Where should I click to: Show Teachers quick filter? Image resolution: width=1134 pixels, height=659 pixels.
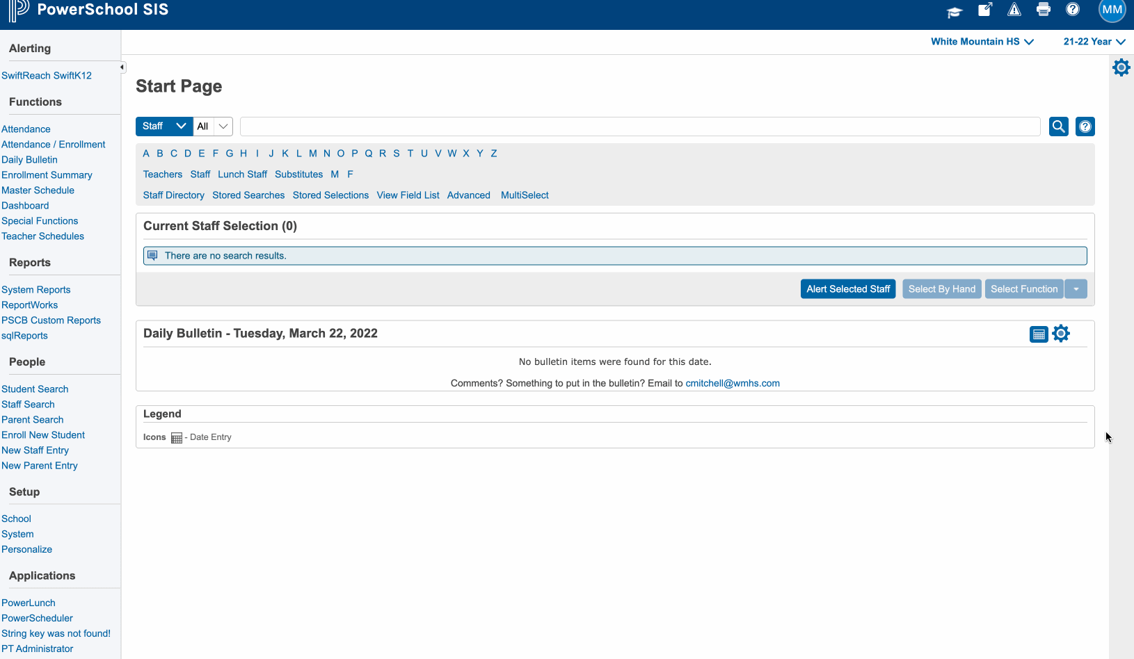pyautogui.click(x=163, y=174)
